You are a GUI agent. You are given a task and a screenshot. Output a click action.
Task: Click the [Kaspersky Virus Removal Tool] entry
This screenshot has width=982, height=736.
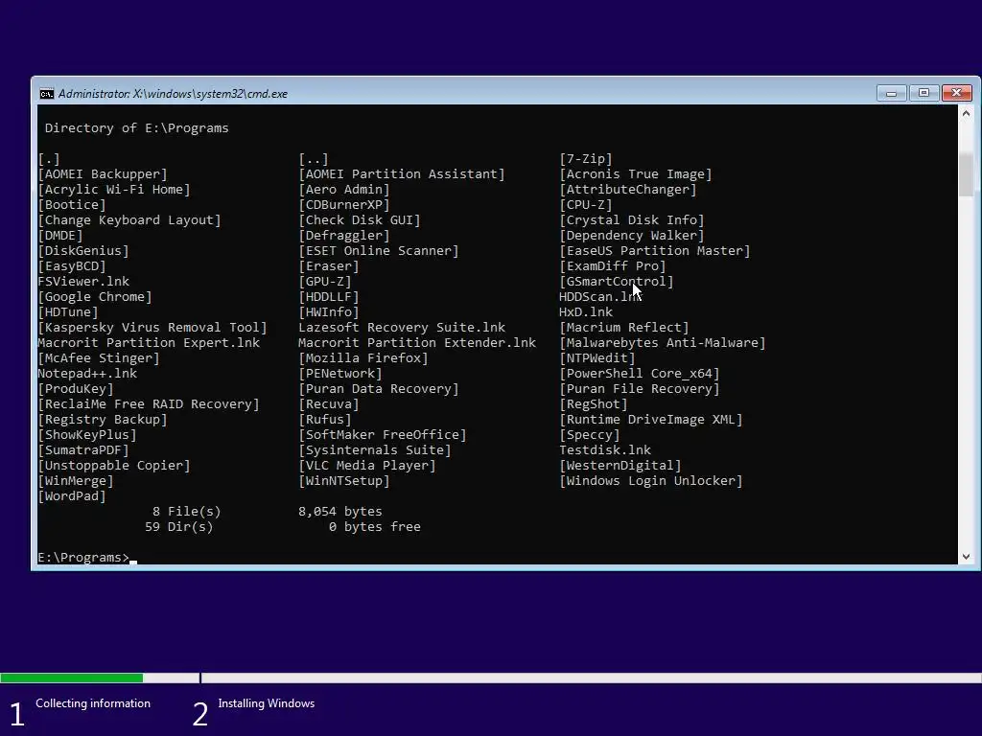pos(152,328)
